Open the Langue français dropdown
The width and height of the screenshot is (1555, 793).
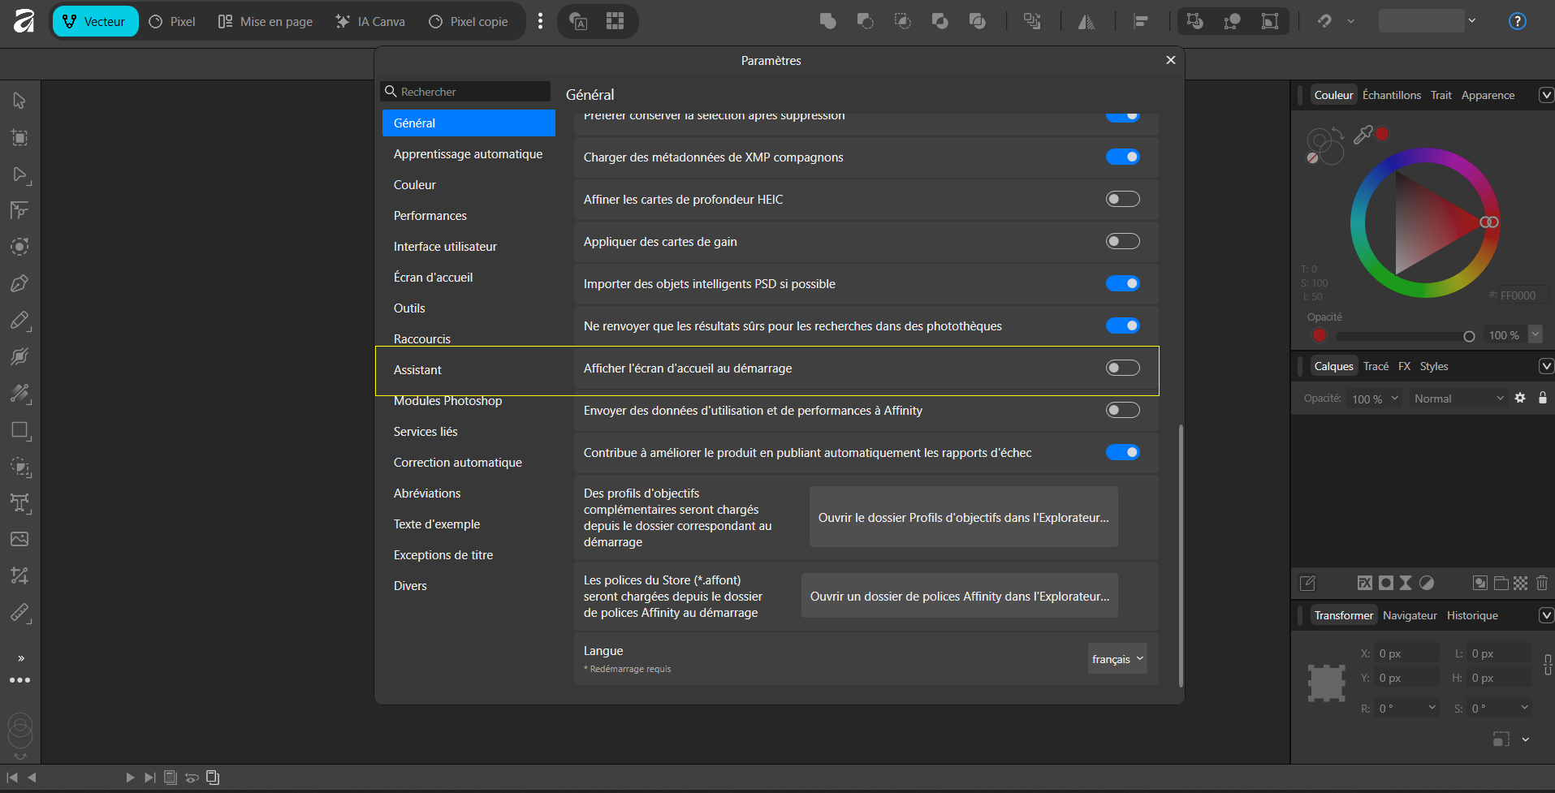pyautogui.click(x=1117, y=659)
